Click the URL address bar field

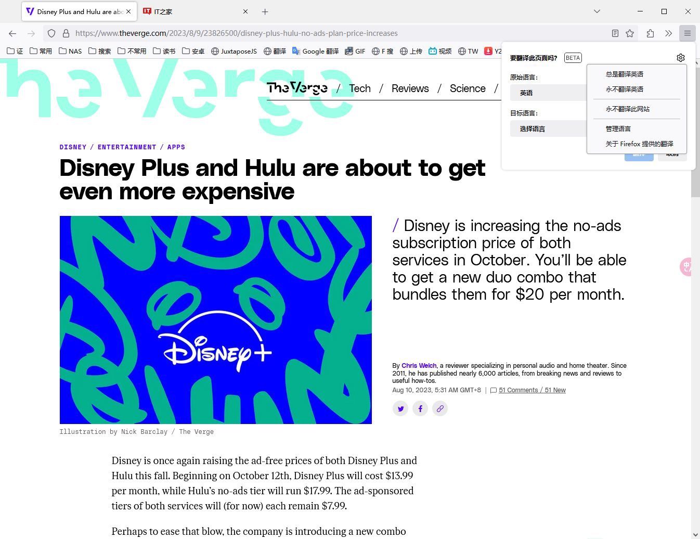click(x=312, y=33)
